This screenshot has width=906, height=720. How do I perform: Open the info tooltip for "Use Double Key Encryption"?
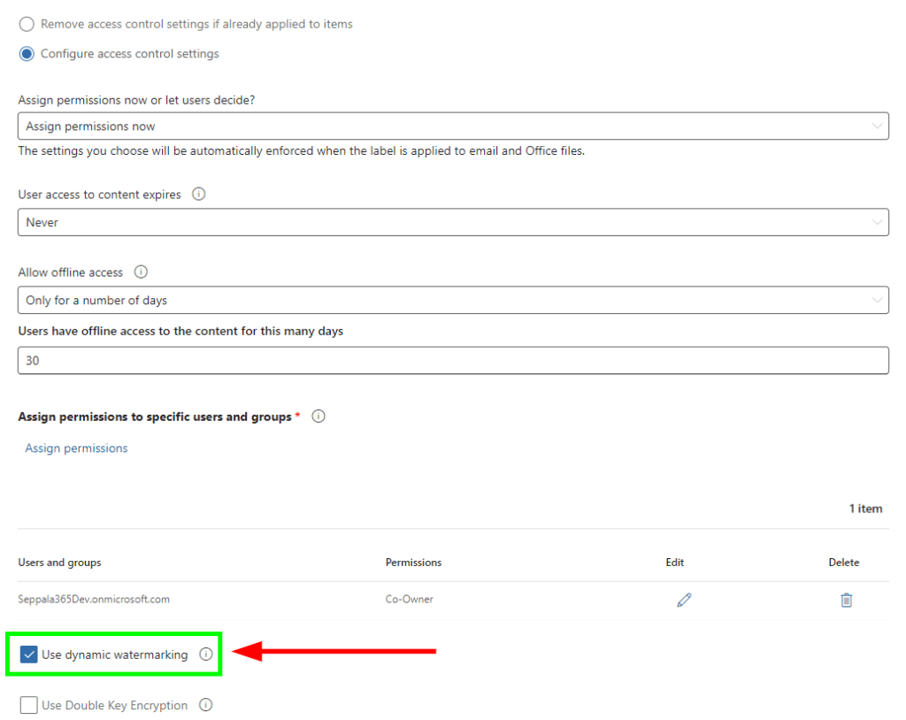click(x=205, y=705)
